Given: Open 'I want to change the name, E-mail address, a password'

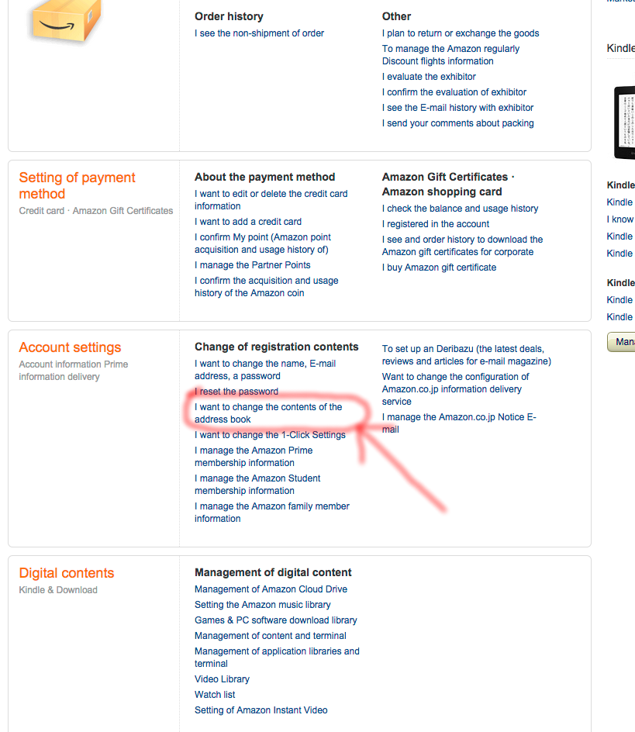Looking at the screenshot, I should click(x=264, y=370).
